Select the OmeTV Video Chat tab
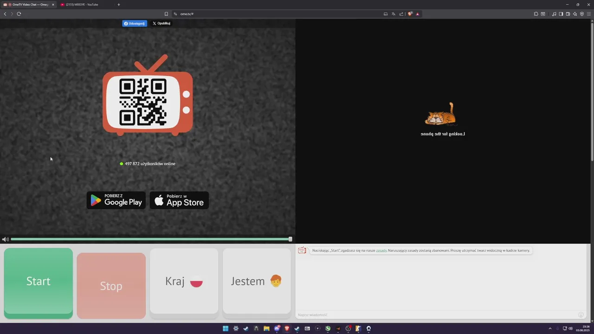Viewport: 594px width, 334px height. pos(28,5)
